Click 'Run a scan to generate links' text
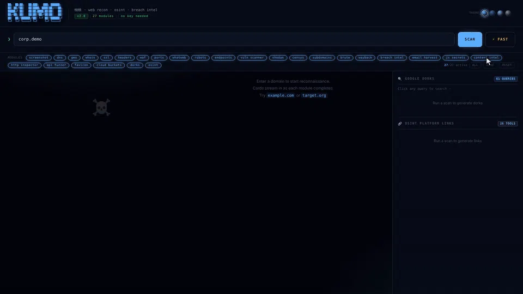The image size is (523, 294). (458, 141)
